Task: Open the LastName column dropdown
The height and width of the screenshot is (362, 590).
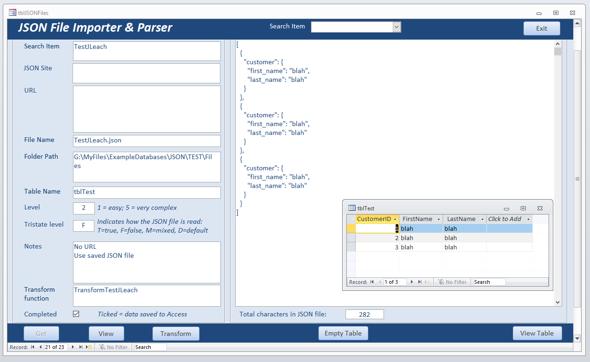Action: (x=482, y=219)
